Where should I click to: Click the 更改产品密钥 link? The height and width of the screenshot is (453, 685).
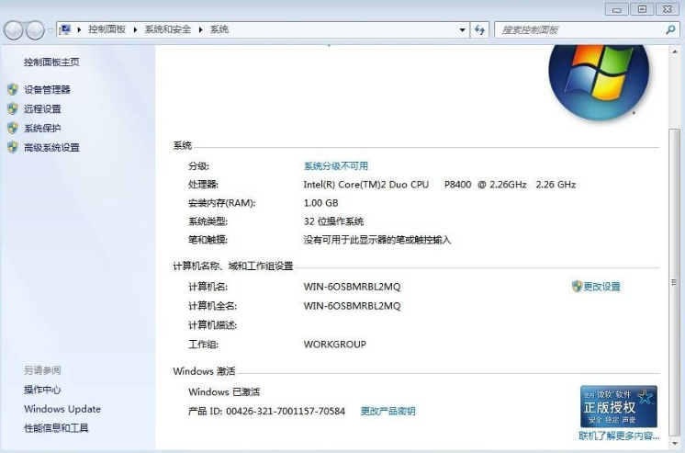pyautogui.click(x=387, y=412)
